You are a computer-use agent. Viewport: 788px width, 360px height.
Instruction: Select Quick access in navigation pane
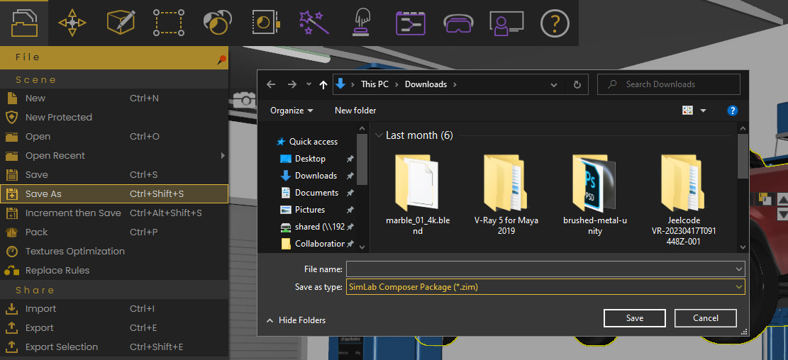pos(307,142)
